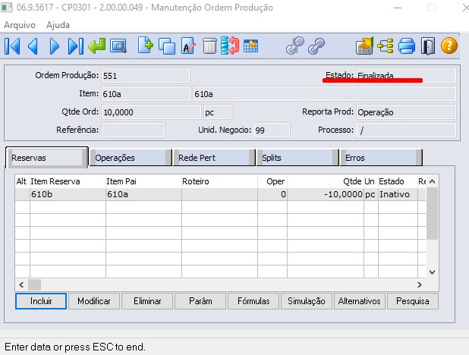Click the Roteiro column header
Viewport: 469px width, 355px height.
click(219, 181)
